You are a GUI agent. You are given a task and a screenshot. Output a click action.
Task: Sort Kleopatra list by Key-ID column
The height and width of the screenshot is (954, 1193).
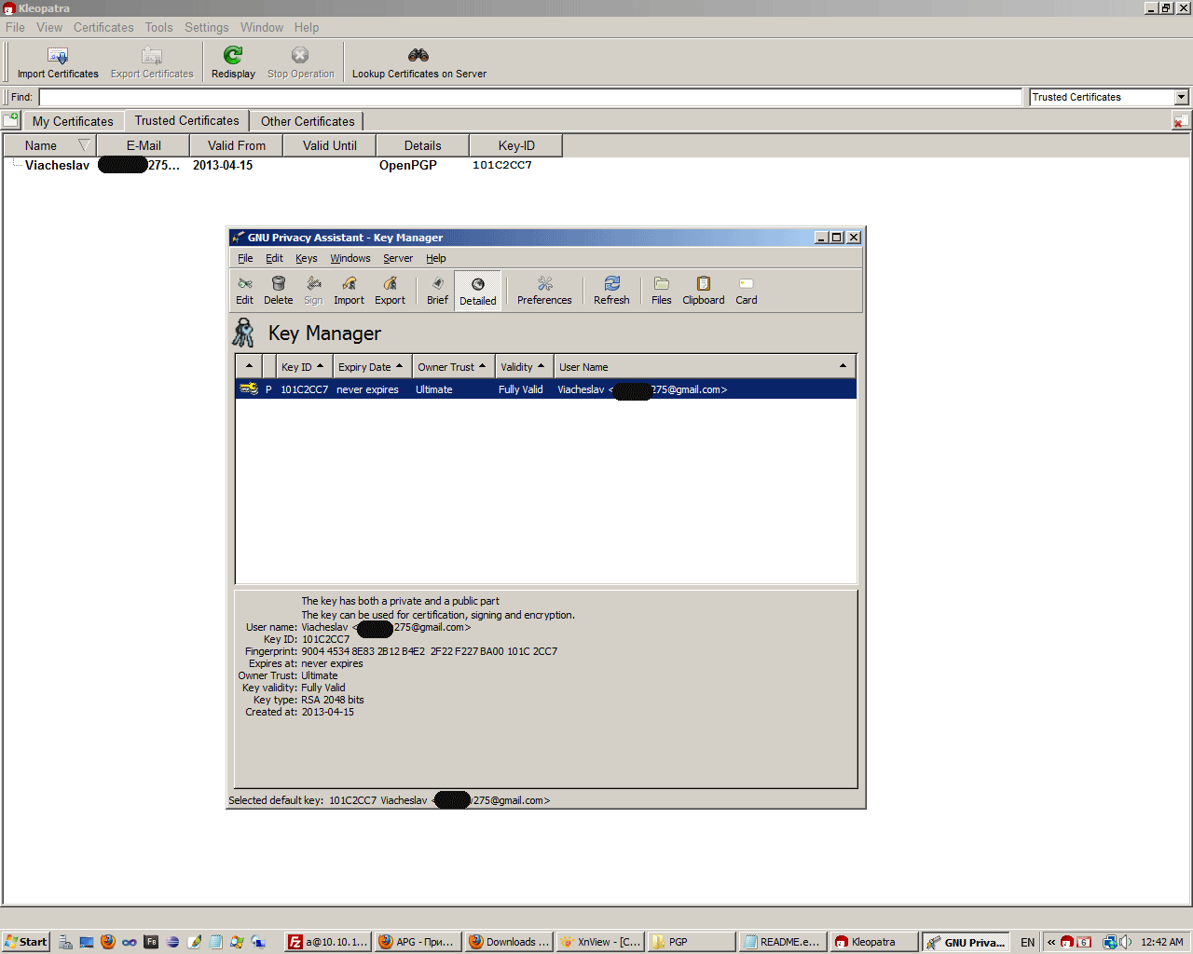pos(516,145)
